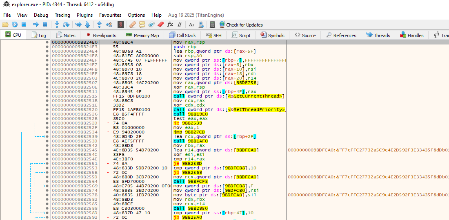Viewport: 449px width, 220px height.
Task: Click the Step into toolbar icon
Action: pos(57,24)
